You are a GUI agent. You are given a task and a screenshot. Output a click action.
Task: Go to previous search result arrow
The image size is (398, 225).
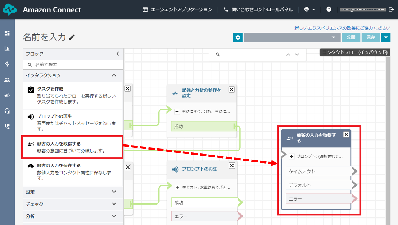pyautogui.click(x=288, y=55)
